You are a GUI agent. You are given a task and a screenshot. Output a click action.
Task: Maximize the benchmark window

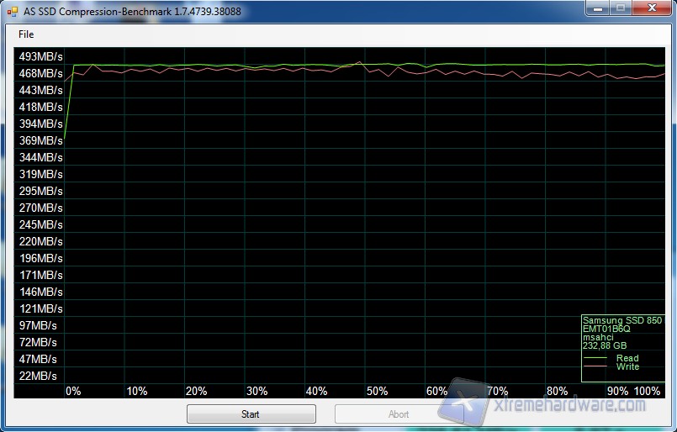620,8
